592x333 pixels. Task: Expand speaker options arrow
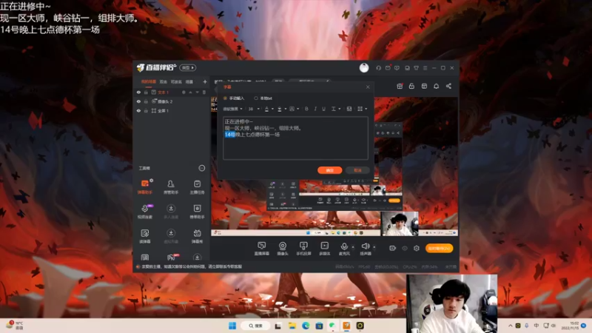pos(374,247)
